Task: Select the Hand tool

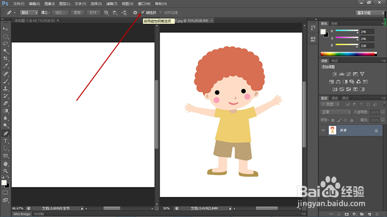Action: [x=5, y=164]
